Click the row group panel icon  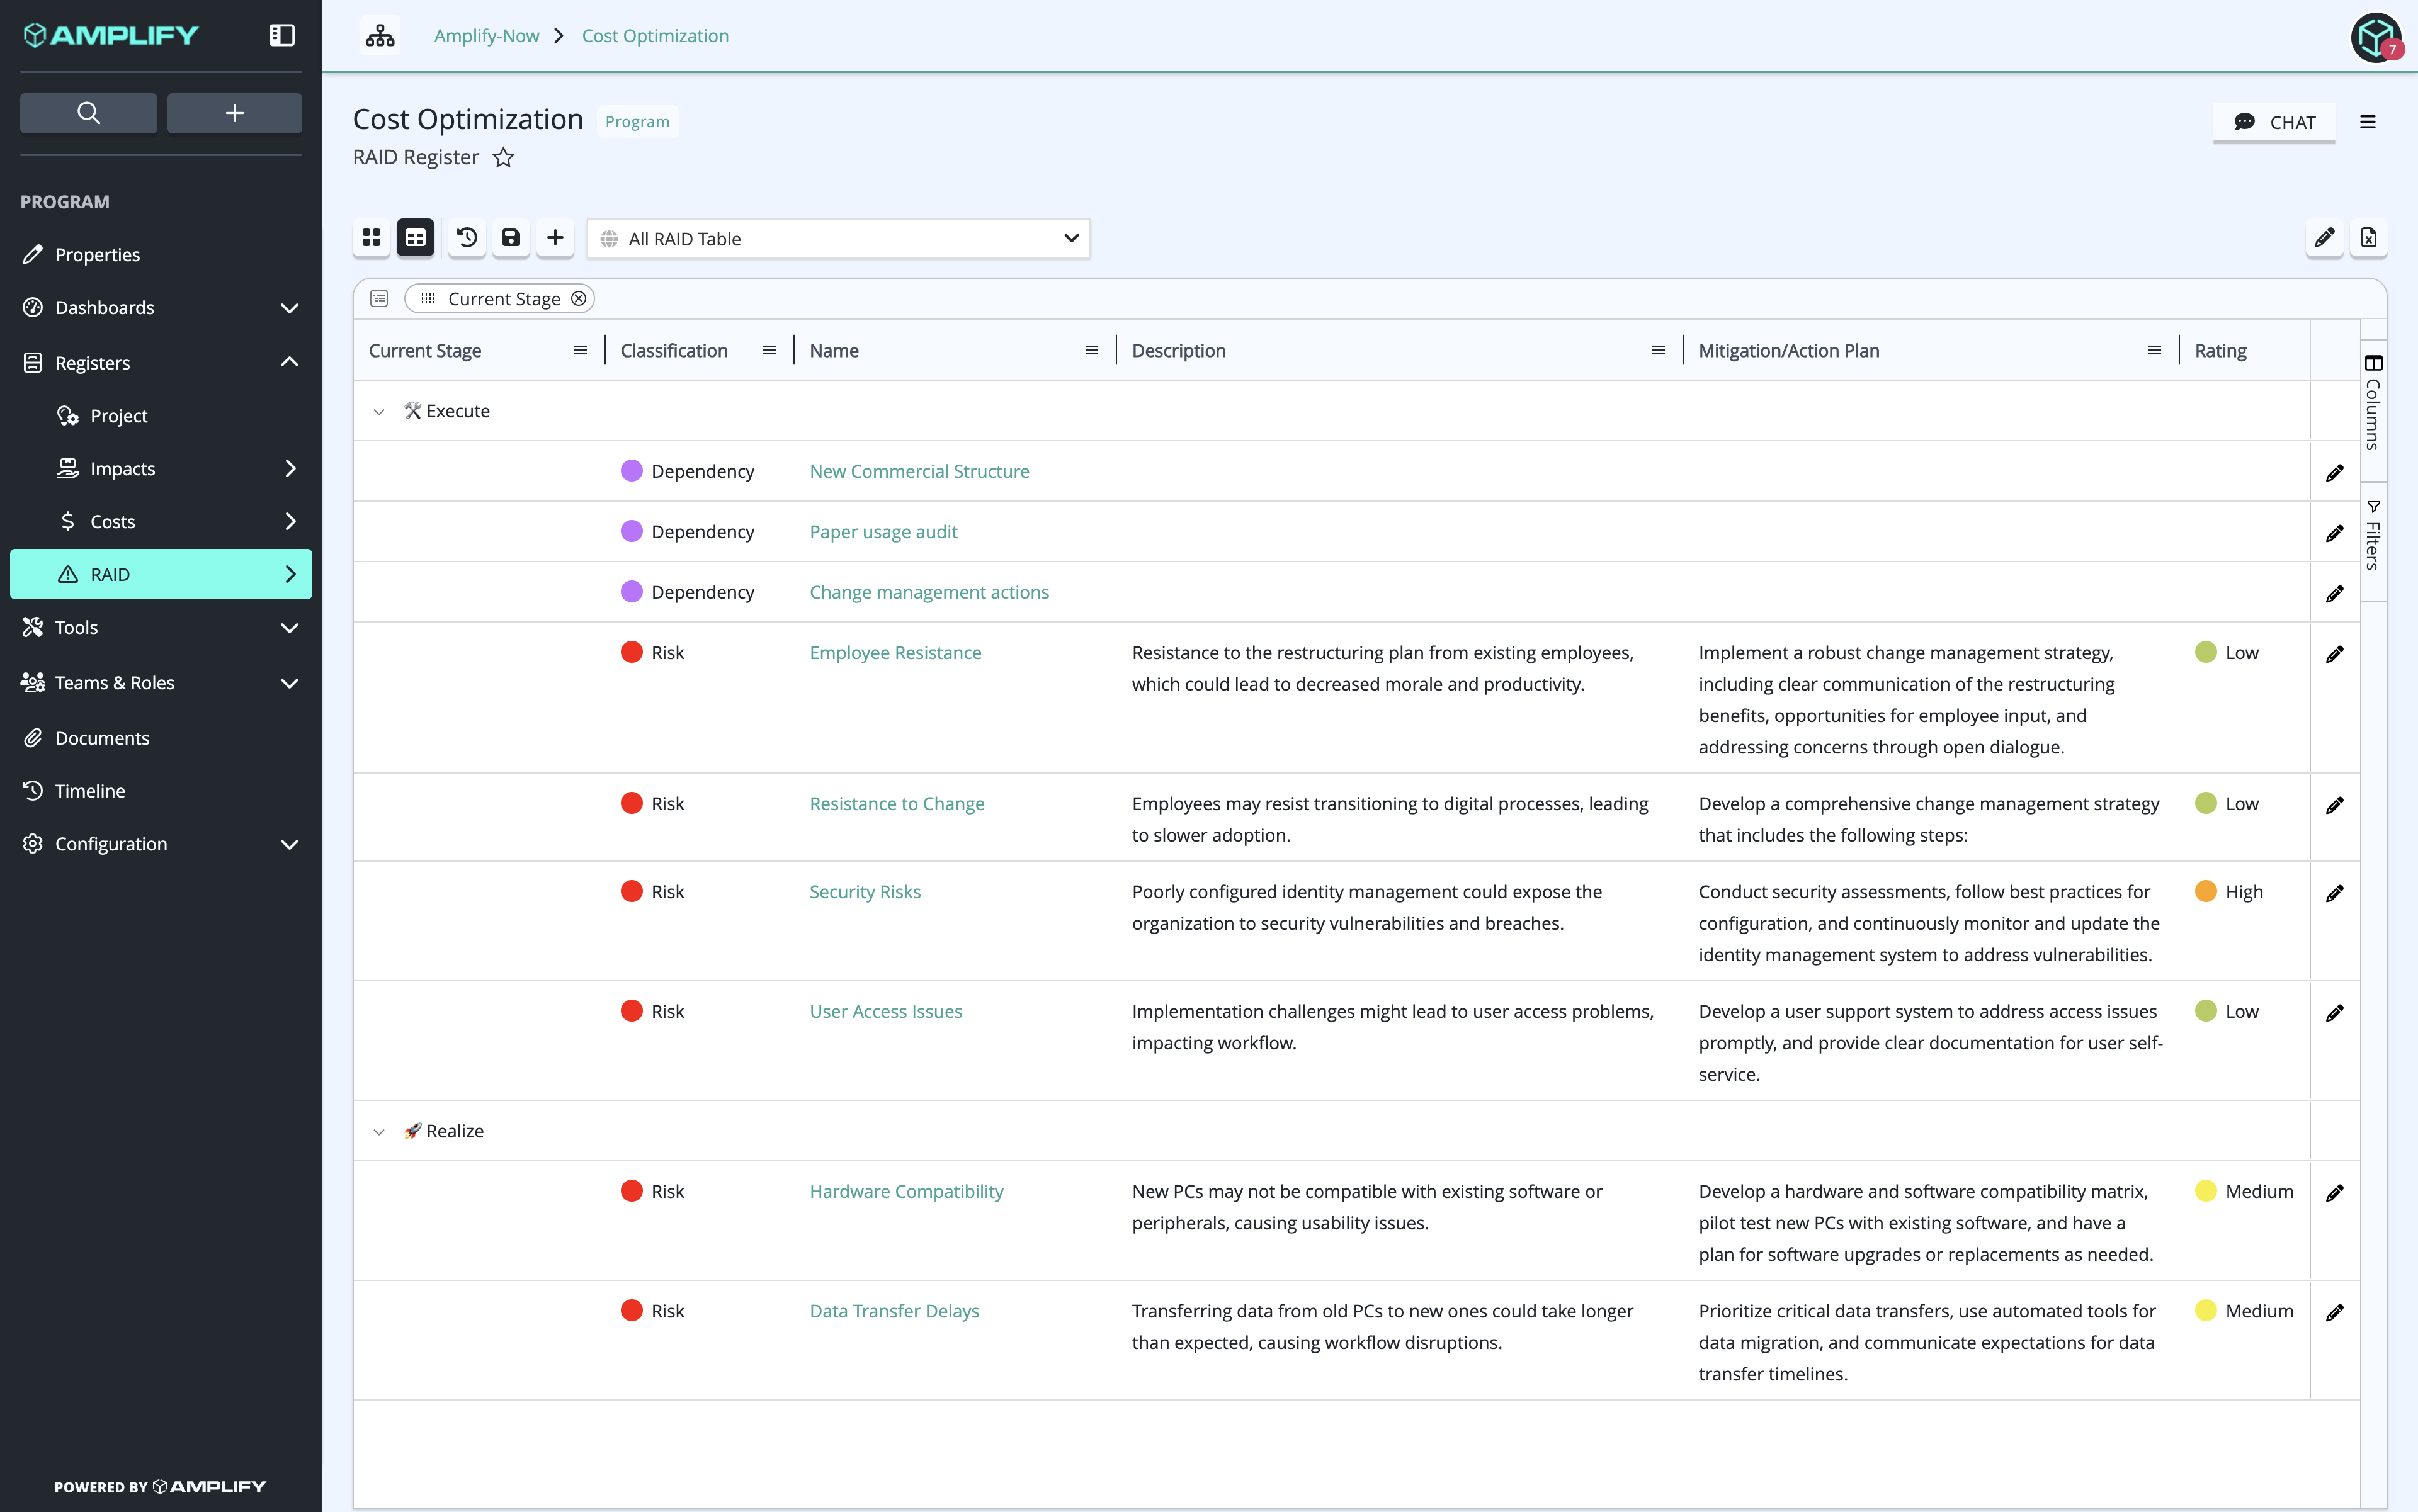coord(379,298)
